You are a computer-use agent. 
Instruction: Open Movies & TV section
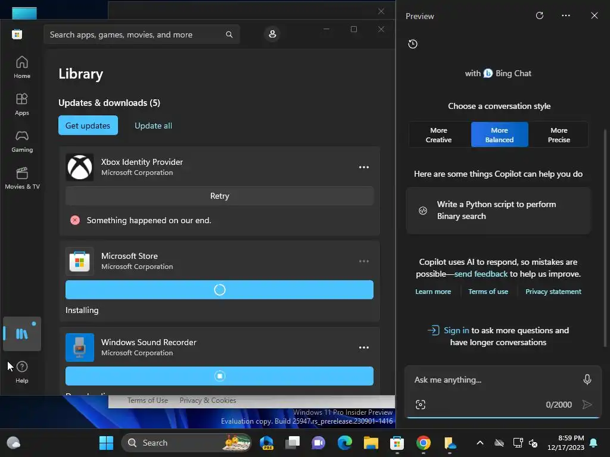[22, 178]
